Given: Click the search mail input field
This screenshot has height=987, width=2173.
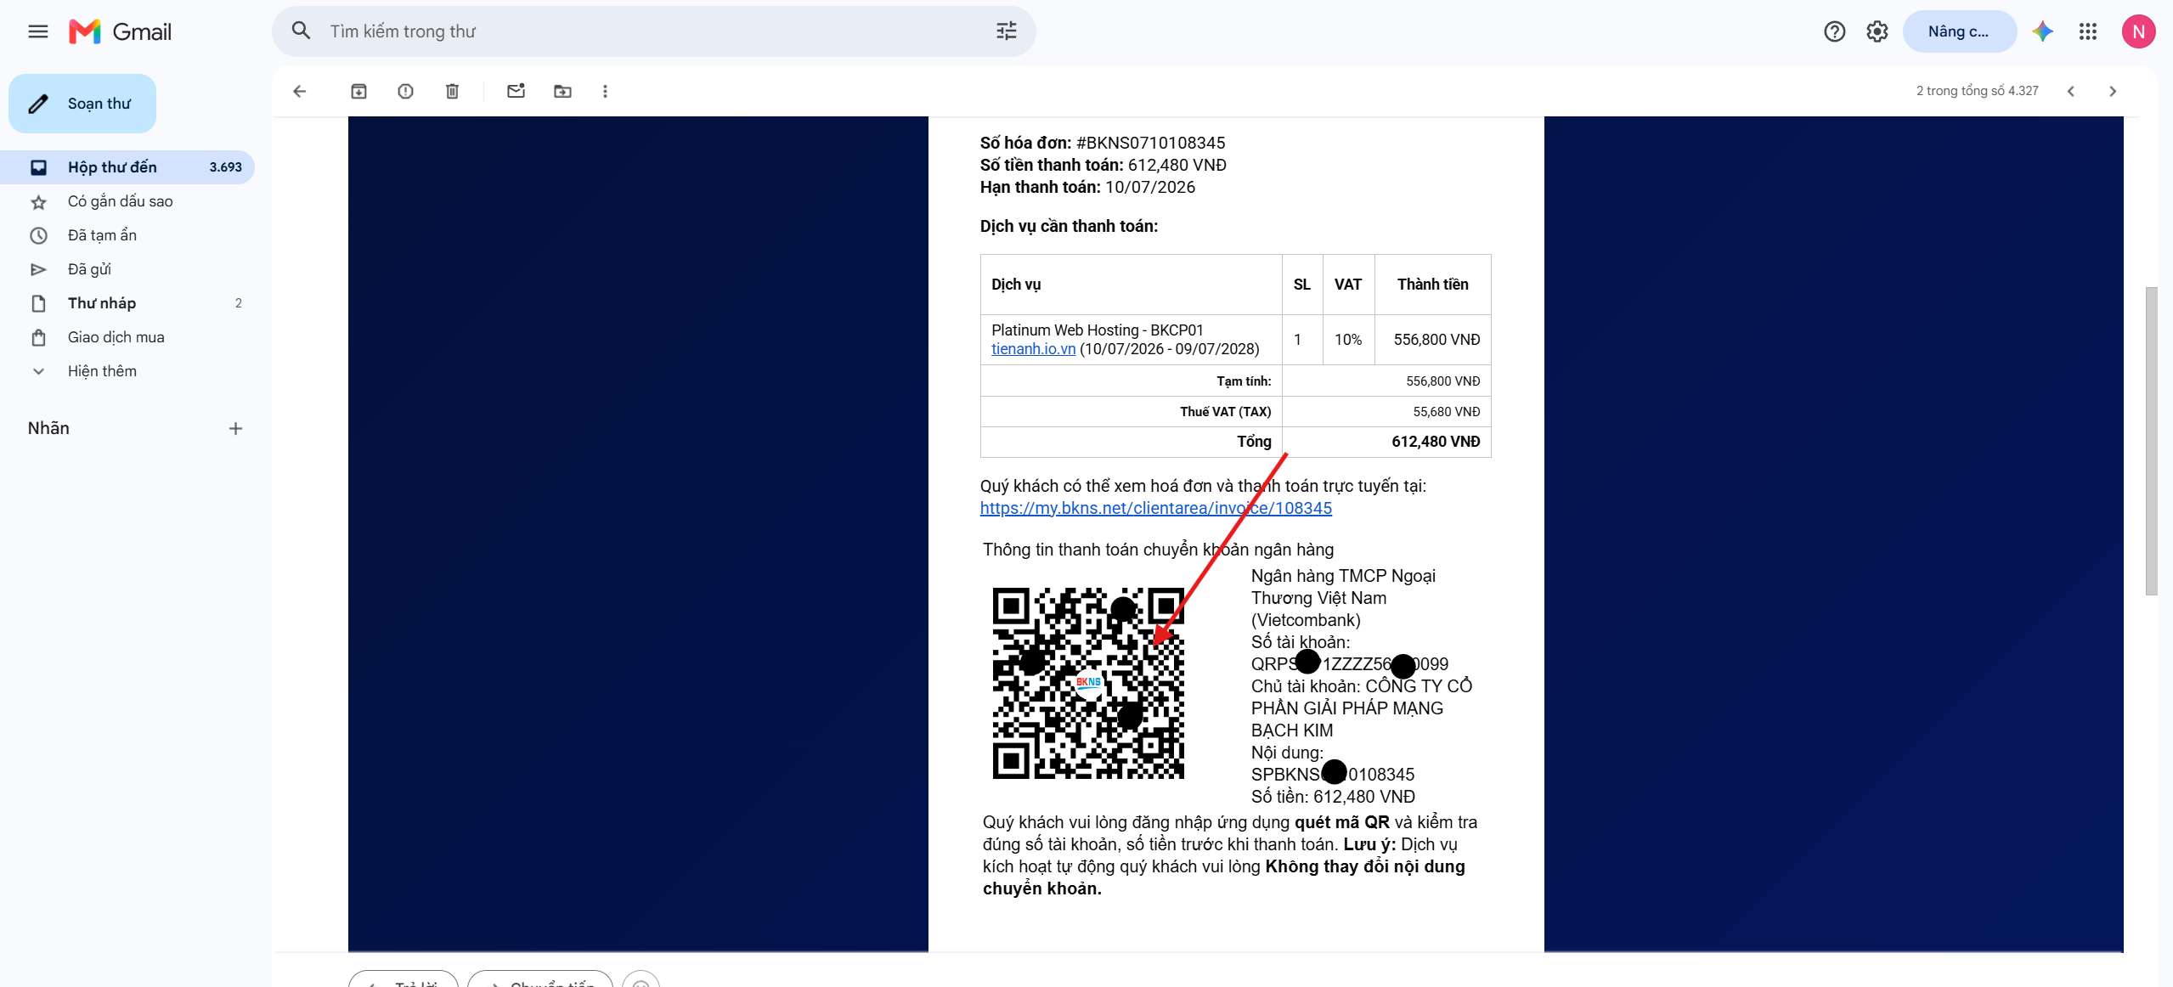Looking at the screenshot, I should (654, 31).
